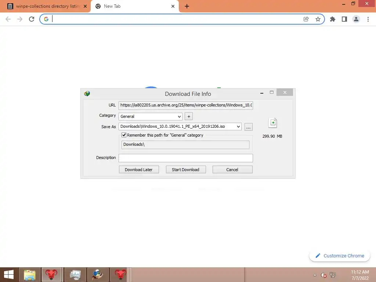Open the system monitor taskbar icon
The width and height of the screenshot is (376, 282).
pyautogui.click(x=75, y=275)
